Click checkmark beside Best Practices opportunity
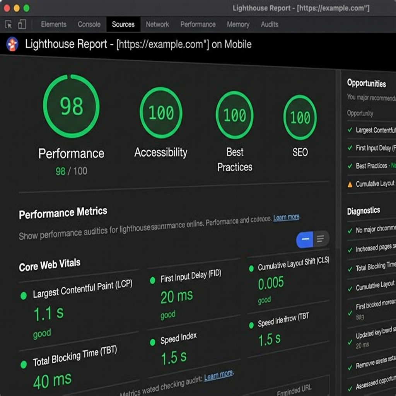 (350, 166)
